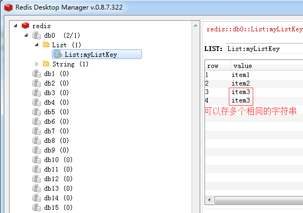Click the db8 database icon
The height and width of the screenshot is (213, 303).
tap(37, 141)
